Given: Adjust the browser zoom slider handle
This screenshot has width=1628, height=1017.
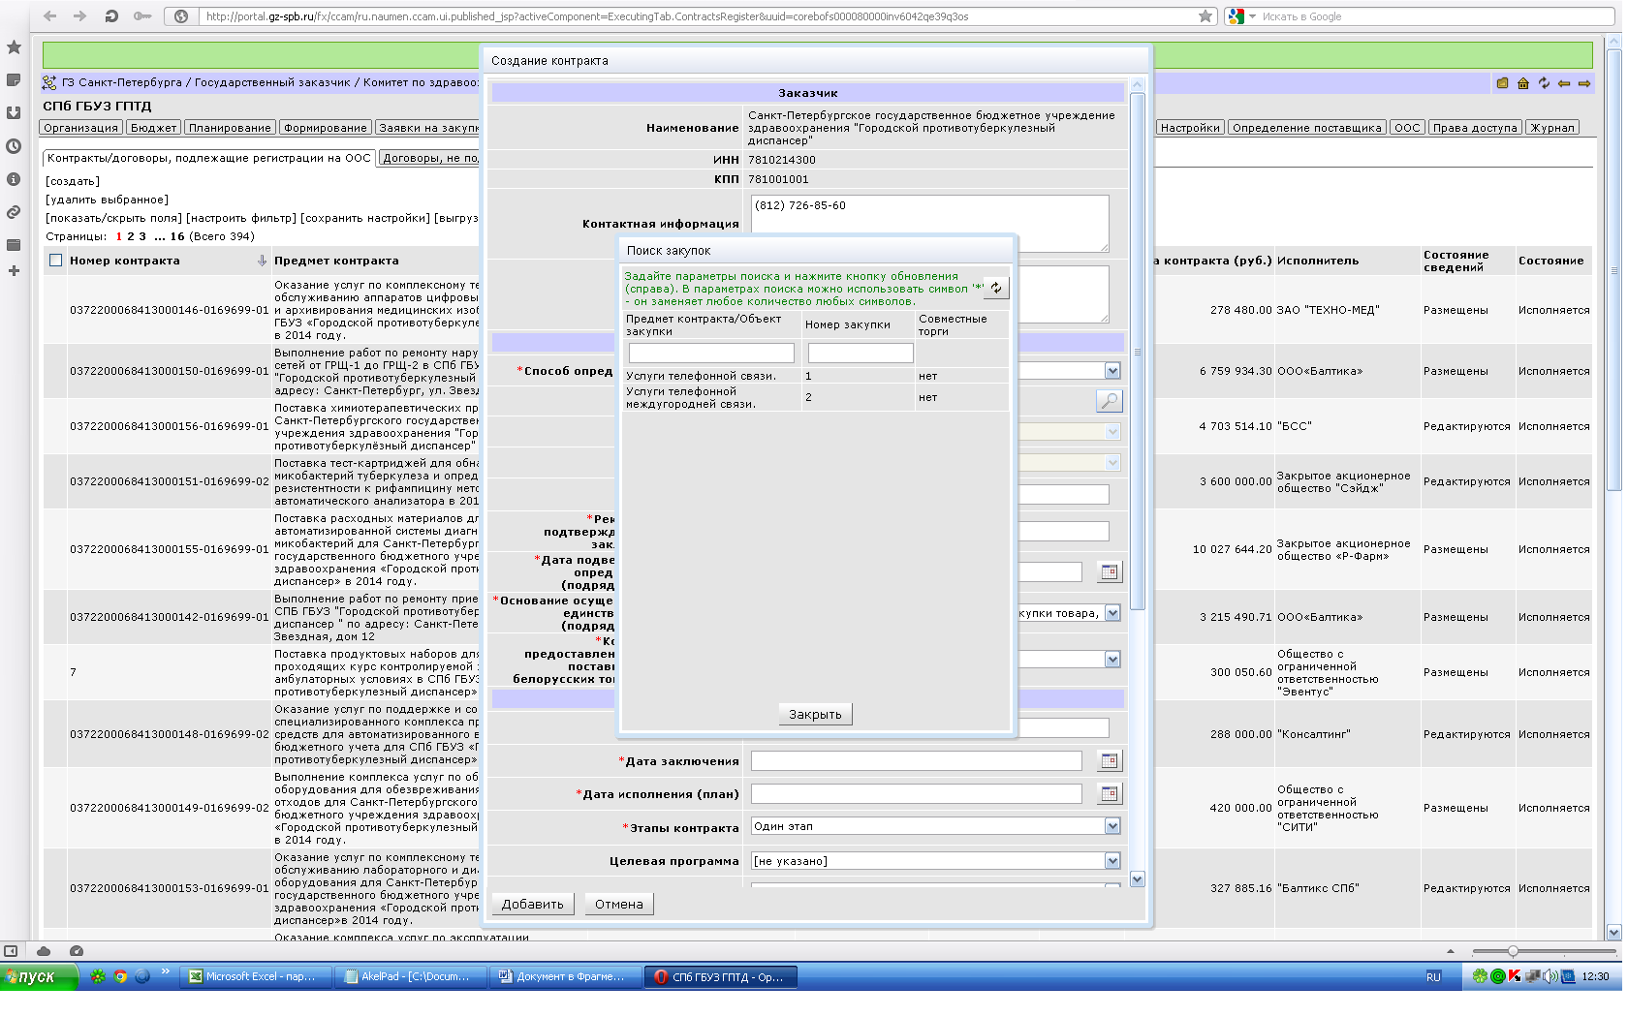Looking at the screenshot, I should point(1513,951).
